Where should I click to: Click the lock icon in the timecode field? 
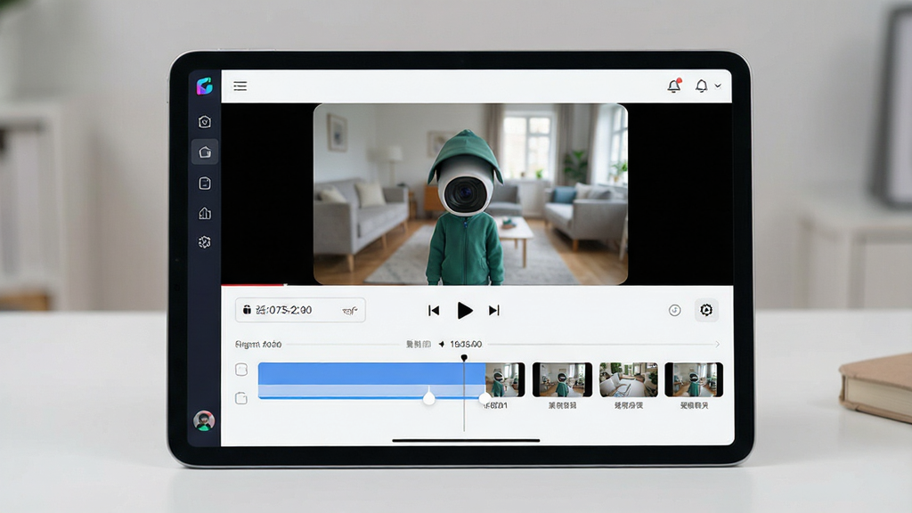[247, 310]
